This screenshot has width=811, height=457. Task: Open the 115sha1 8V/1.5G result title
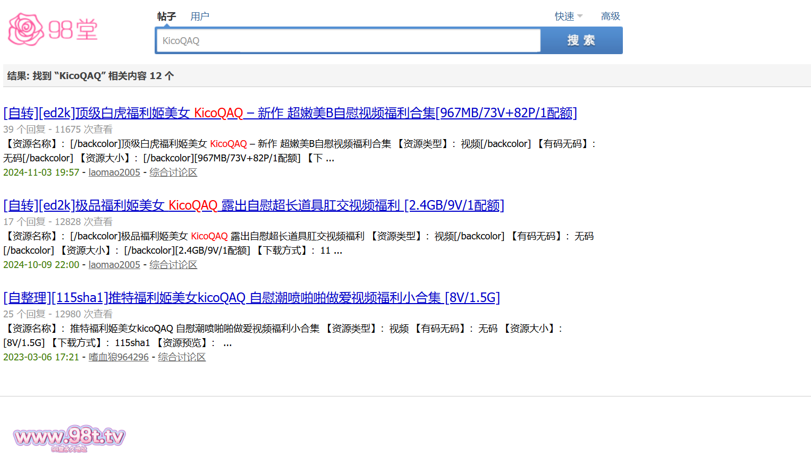click(x=251, y=298)
